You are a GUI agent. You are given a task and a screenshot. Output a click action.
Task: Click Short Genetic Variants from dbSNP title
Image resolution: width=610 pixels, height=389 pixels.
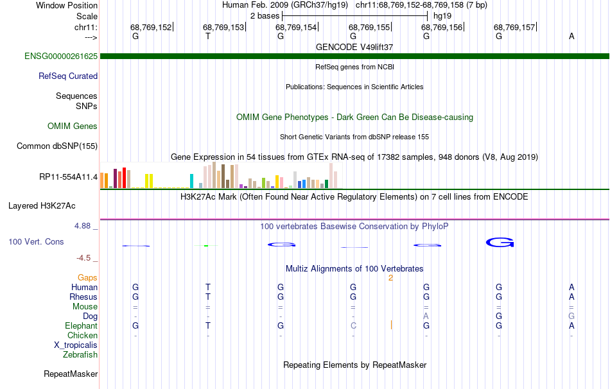(x=354, y=137)
